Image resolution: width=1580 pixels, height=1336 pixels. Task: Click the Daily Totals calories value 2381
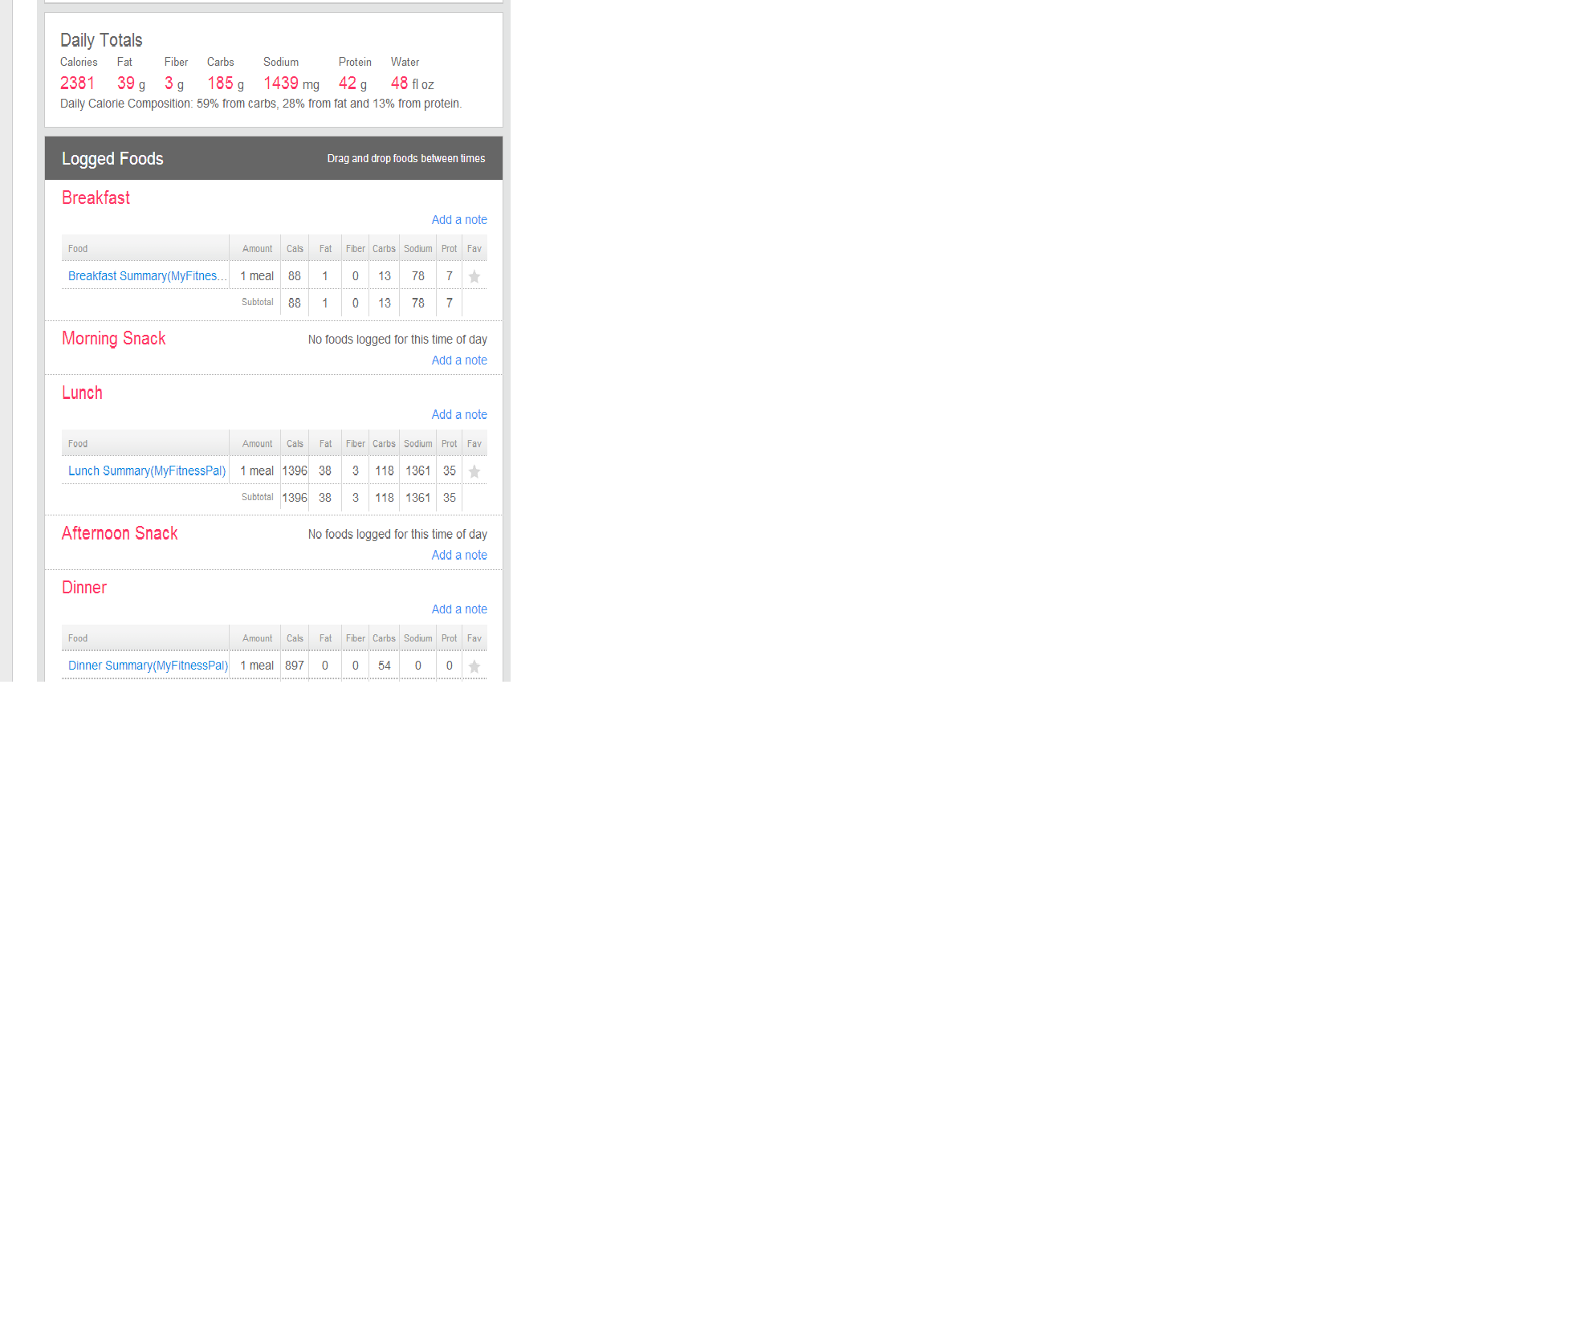coord(77,83)
